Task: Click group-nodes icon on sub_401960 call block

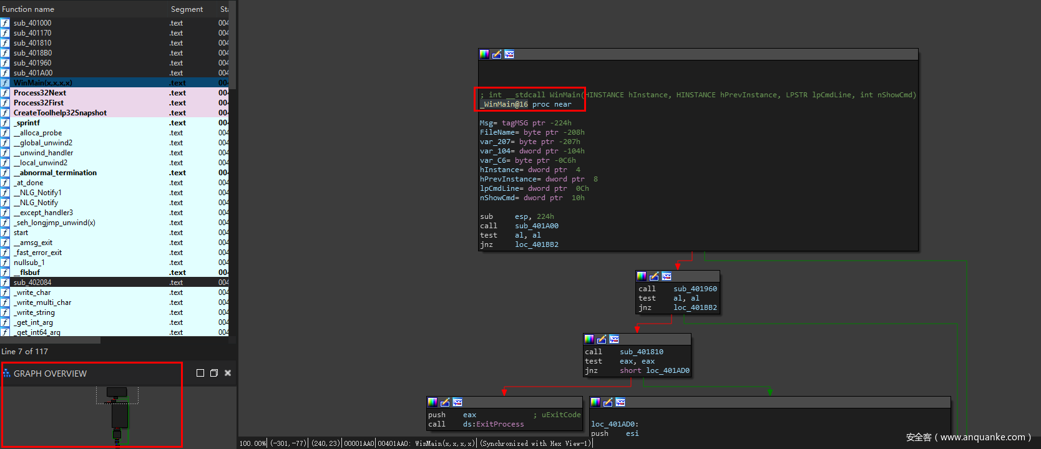Action: pyautogui.click(x=667, y=276)
